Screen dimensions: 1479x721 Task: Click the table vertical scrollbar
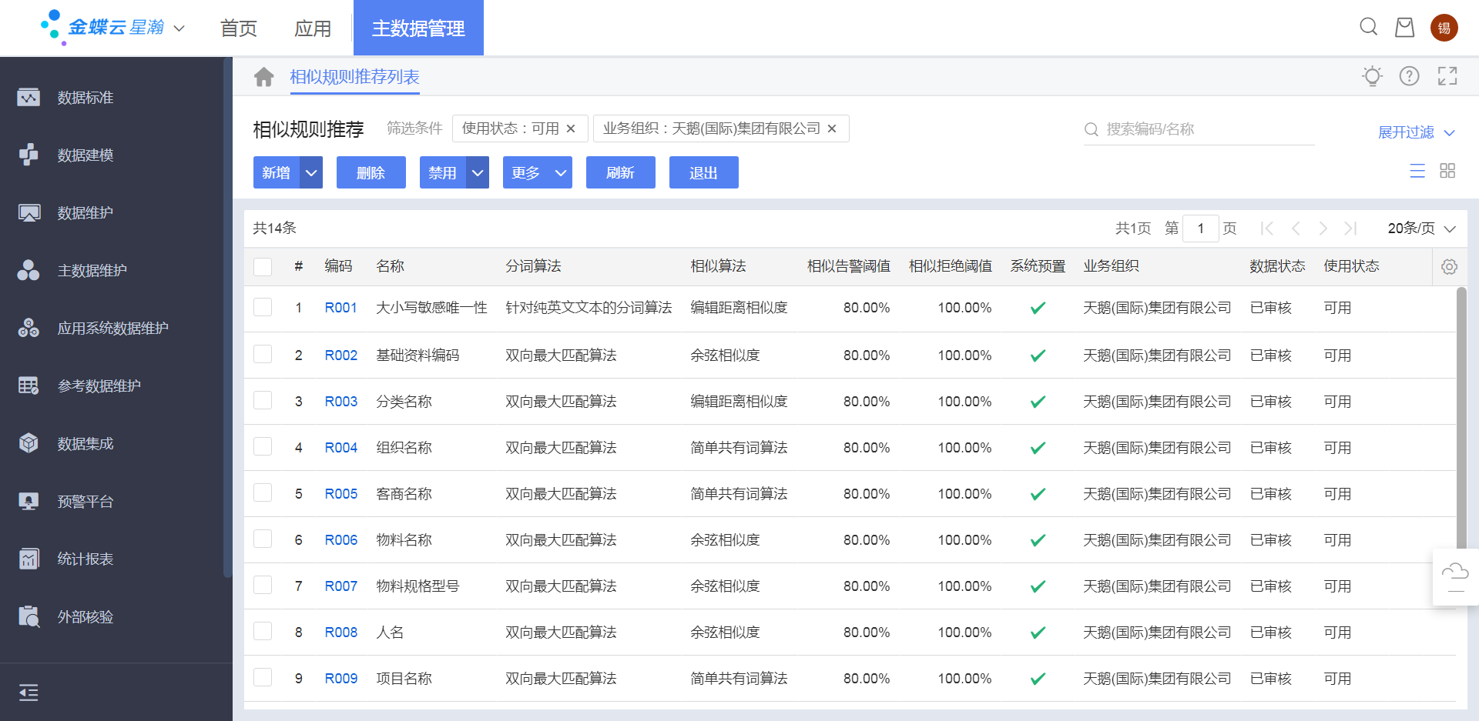(1461, 419)
